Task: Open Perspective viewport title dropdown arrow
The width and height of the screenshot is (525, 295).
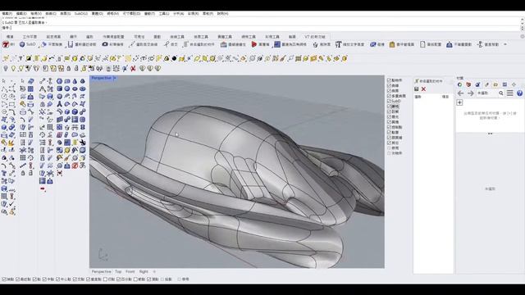Action: tap(115, 78)
